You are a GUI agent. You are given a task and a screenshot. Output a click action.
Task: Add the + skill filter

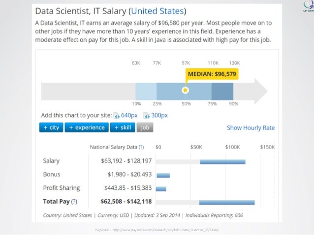[x=123, y=128]
